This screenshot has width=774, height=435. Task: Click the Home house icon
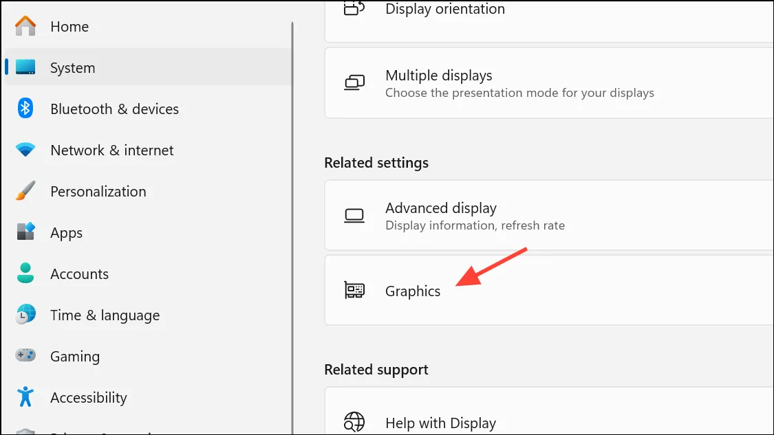(x=25, y=26)
